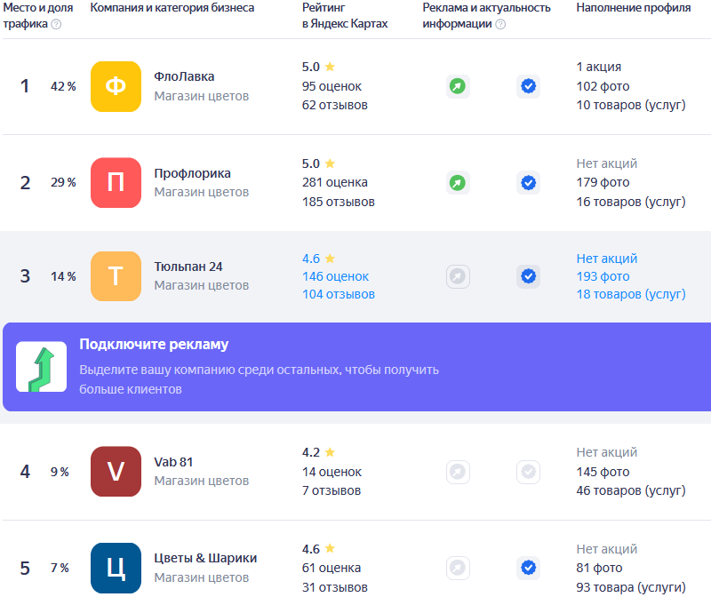Click the Профлорика red П logo
The image size is (711, 613).
116,183
